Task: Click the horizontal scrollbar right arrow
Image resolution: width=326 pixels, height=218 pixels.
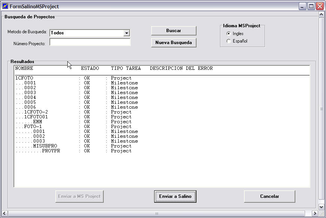Action: (315, 214)
